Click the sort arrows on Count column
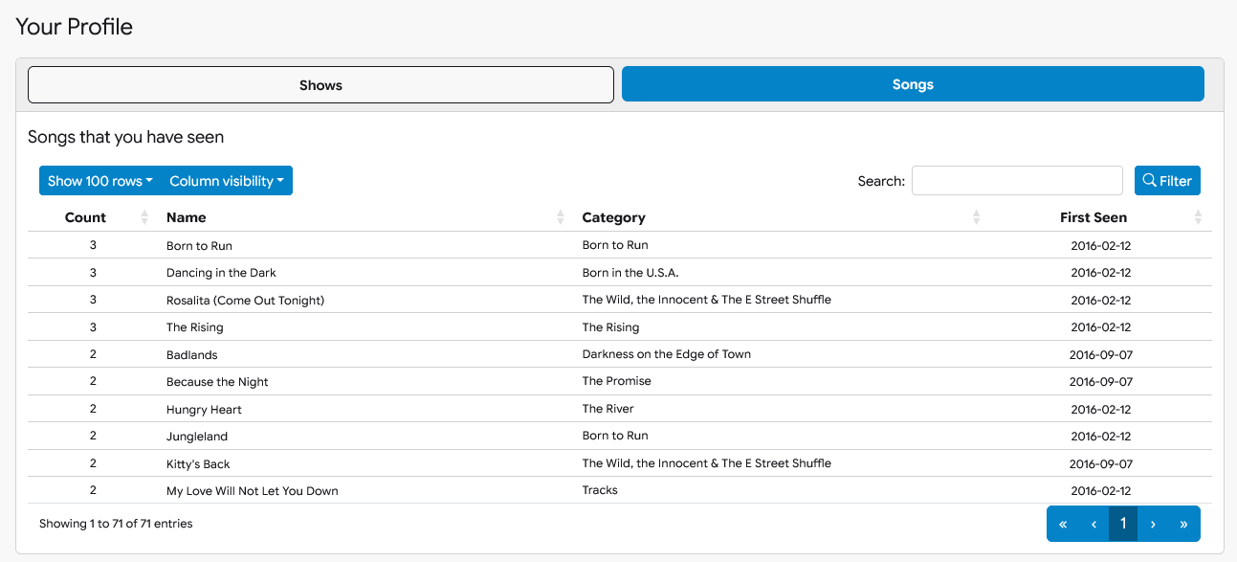This screenshot has width=1237, height=562. (x=144, y=217)
